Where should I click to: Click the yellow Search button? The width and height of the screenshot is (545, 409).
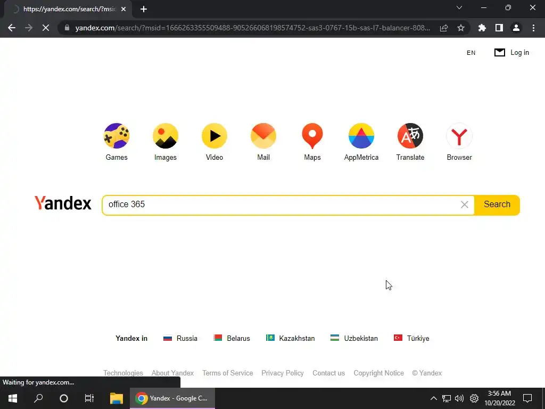click(497, 204)
